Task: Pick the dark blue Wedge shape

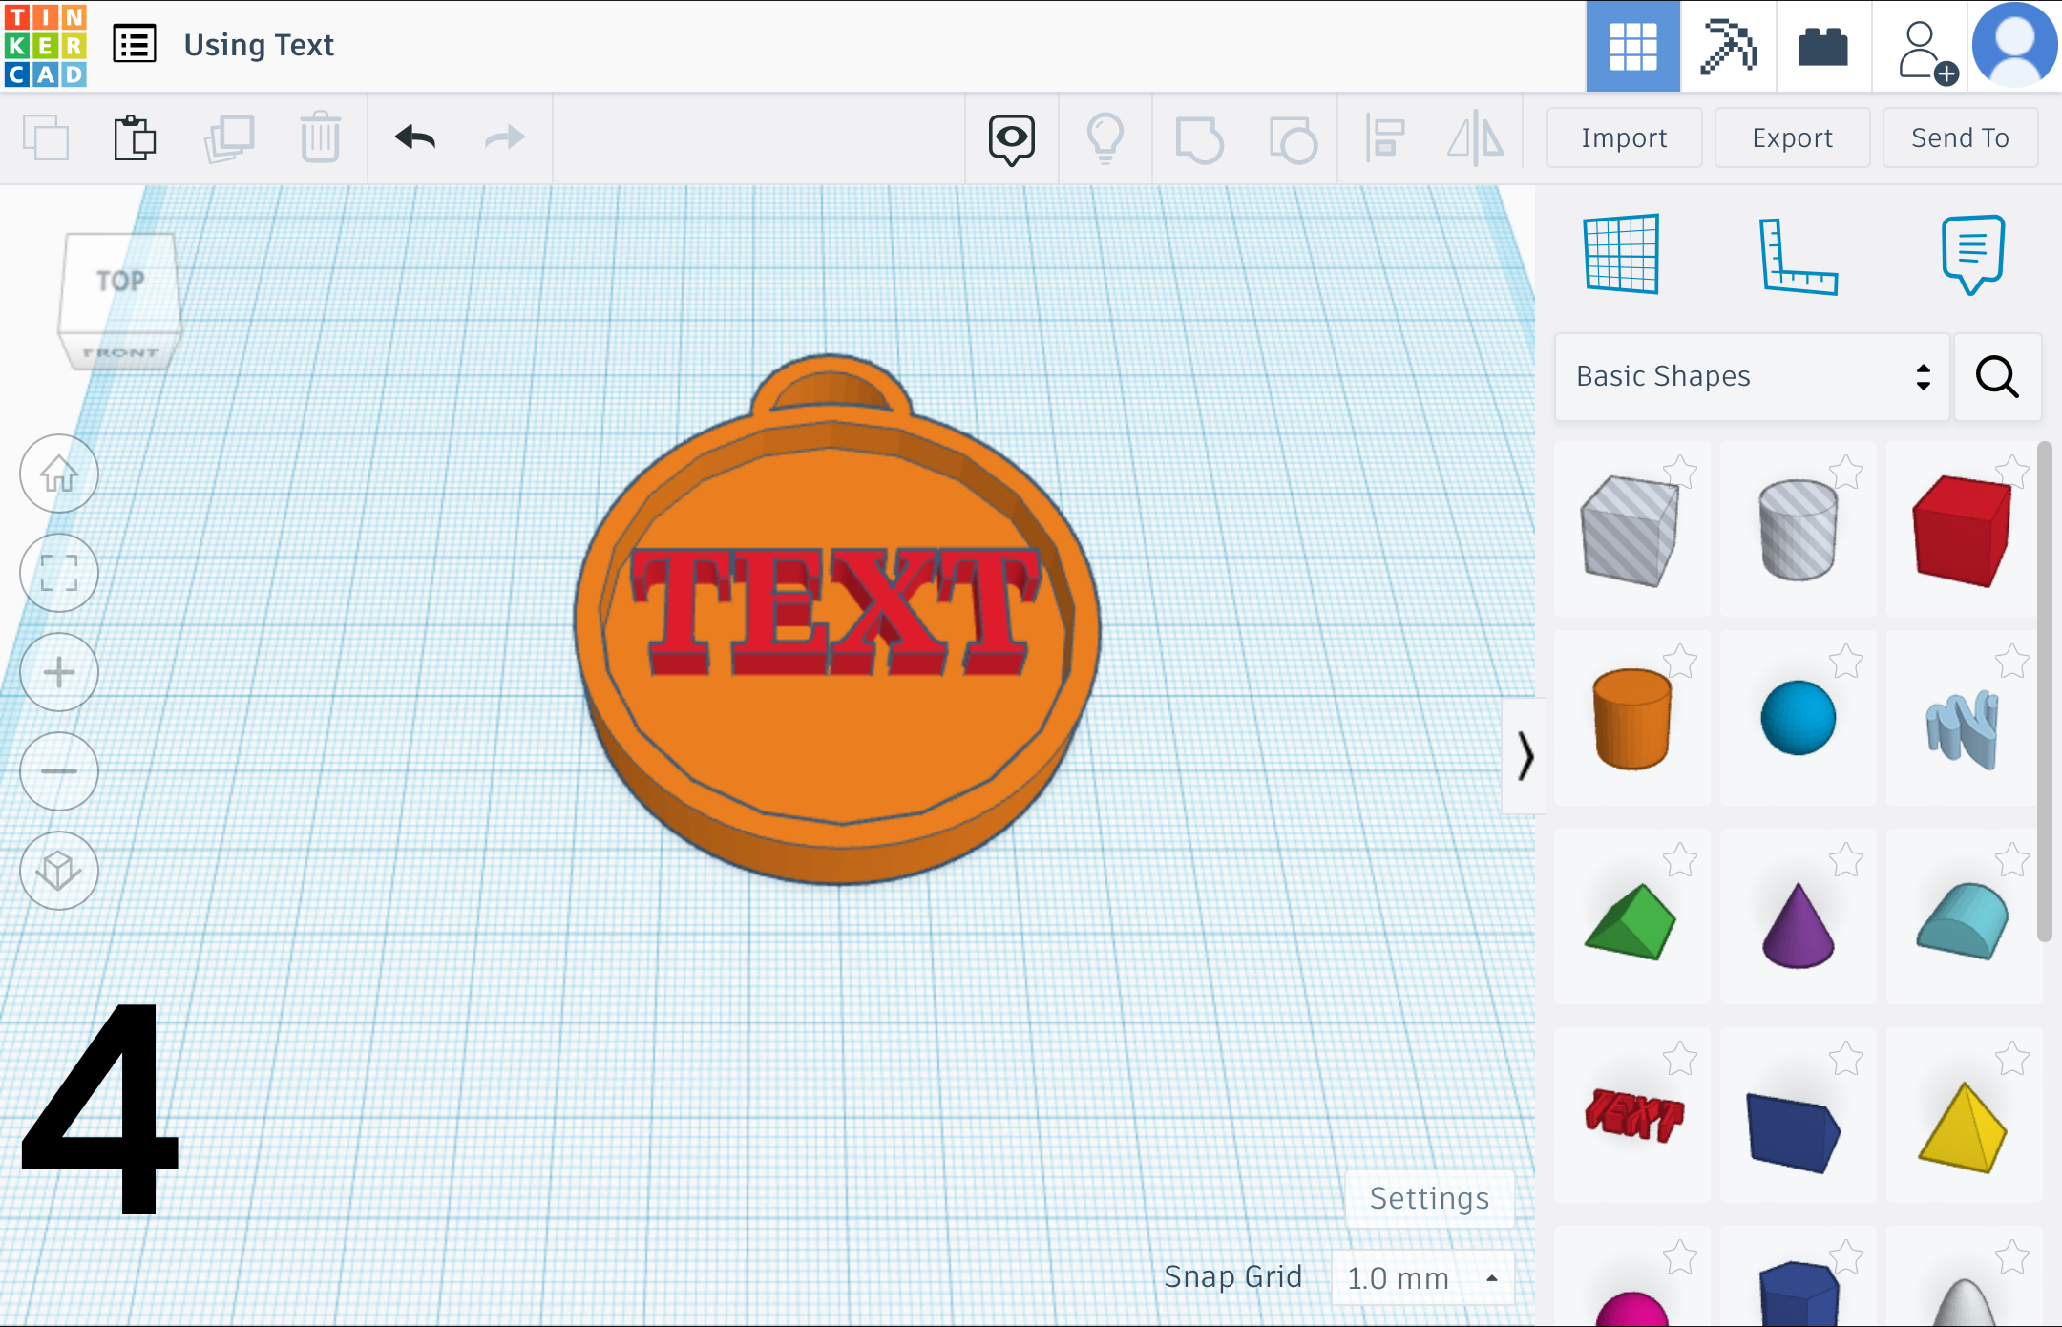Action: click(x=1793, y=1132)
